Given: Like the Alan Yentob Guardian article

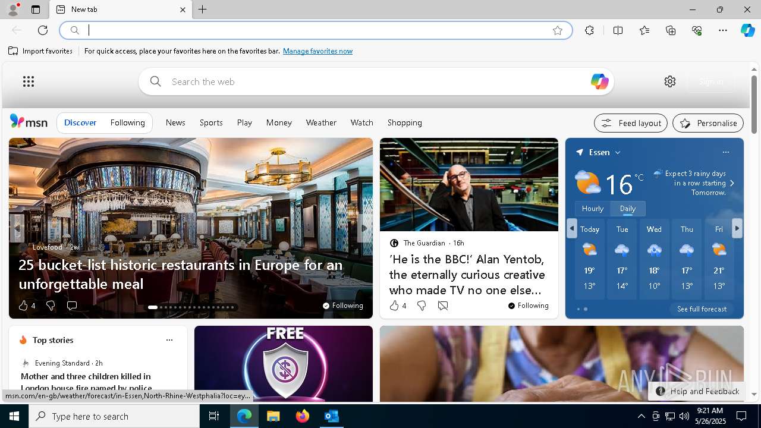Looking at the screenshot, I should pos(394,306).
